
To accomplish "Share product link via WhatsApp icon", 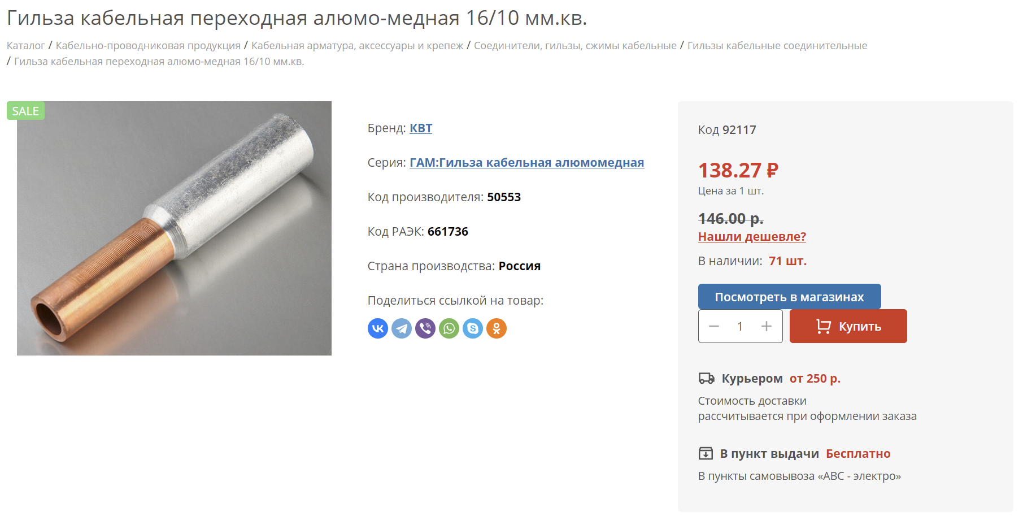I will [449, 328].
